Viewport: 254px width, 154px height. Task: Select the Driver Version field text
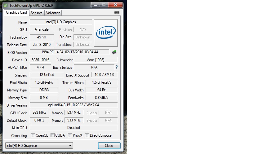(x=74, y=105)
